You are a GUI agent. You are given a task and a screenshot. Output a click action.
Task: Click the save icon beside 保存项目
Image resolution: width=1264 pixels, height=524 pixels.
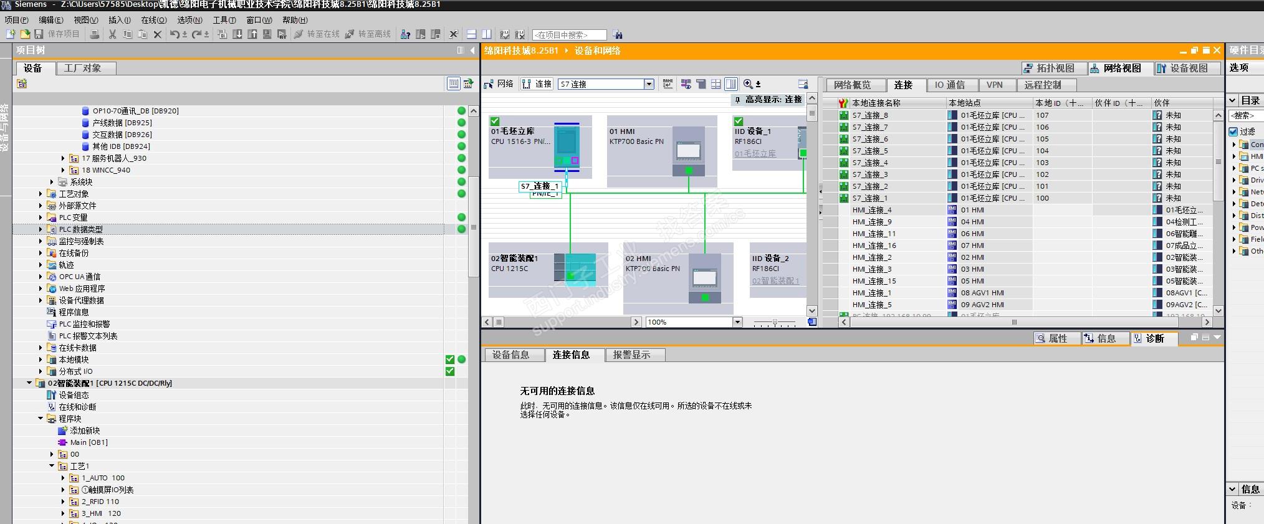39,34
